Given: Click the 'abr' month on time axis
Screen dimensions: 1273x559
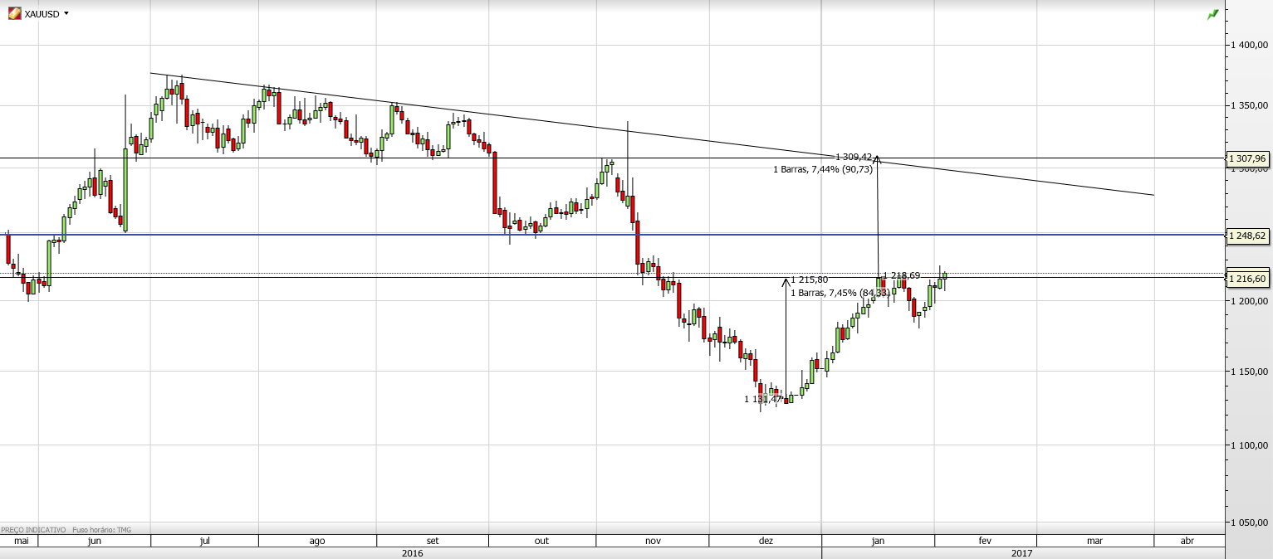Looking at the screenshot, I should [x=1187, y=541].
